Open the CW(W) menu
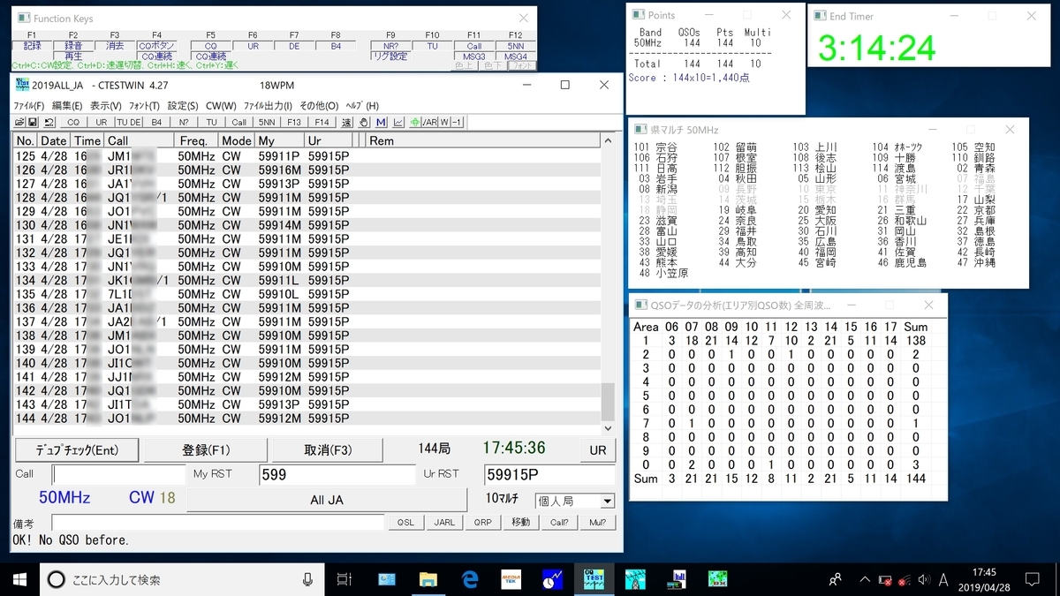The height and width of the screenshot is (596, 1060). 220,105
